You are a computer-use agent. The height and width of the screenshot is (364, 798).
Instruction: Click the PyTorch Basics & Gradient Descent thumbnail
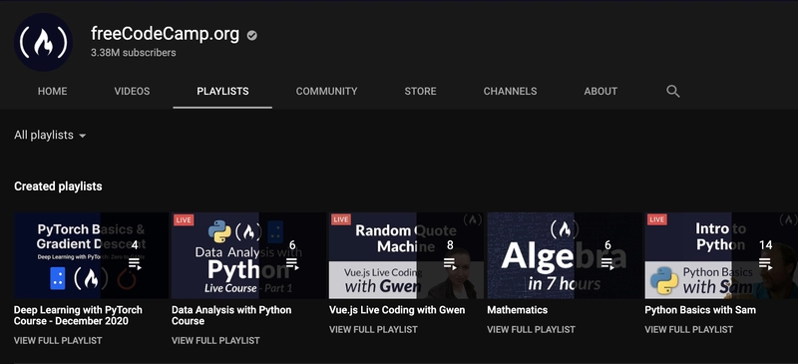coord(91,255)
